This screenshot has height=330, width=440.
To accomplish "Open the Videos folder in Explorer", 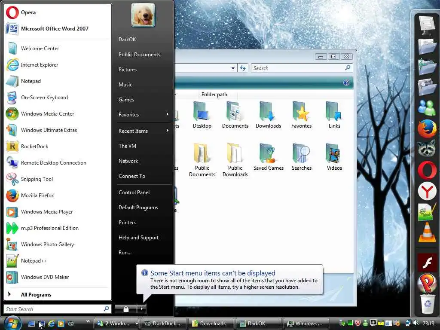I will click(334, 157).
